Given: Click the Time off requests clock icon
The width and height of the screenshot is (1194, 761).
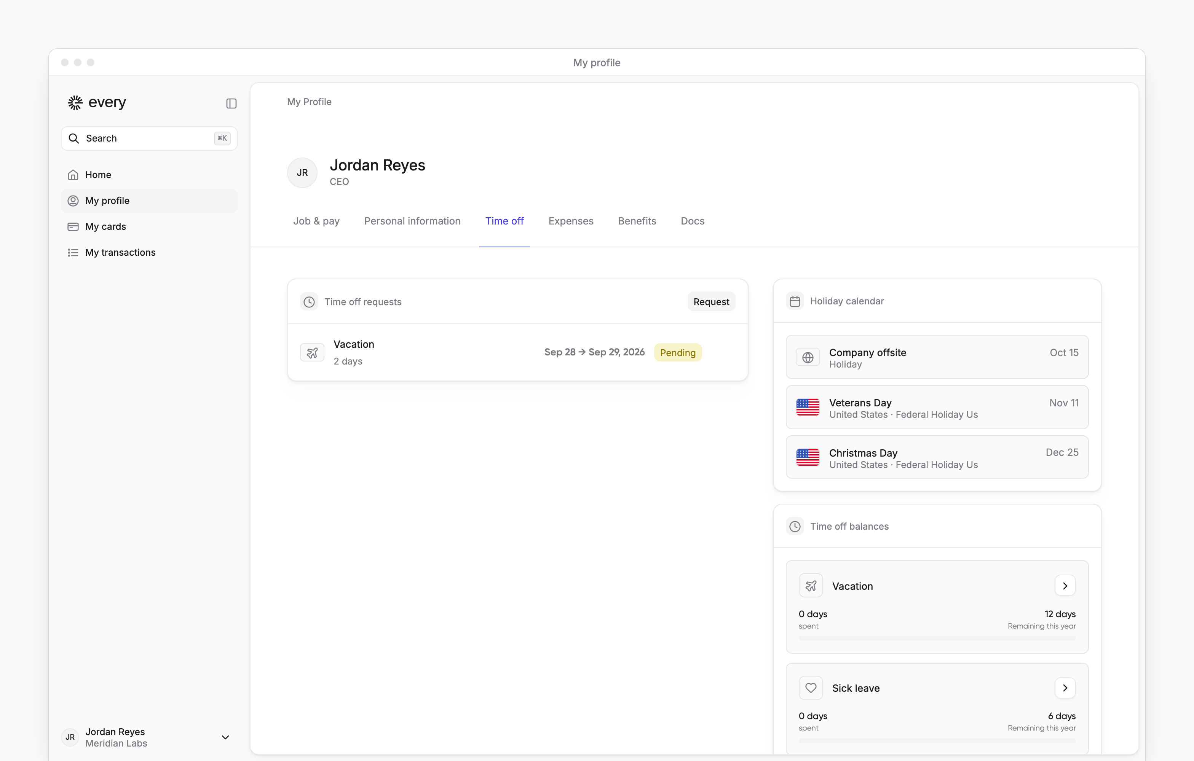Looking at the screenshot, I should click(309, 302).
